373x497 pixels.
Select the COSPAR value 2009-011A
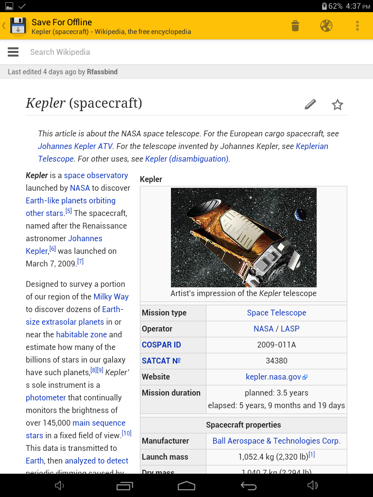276,345
